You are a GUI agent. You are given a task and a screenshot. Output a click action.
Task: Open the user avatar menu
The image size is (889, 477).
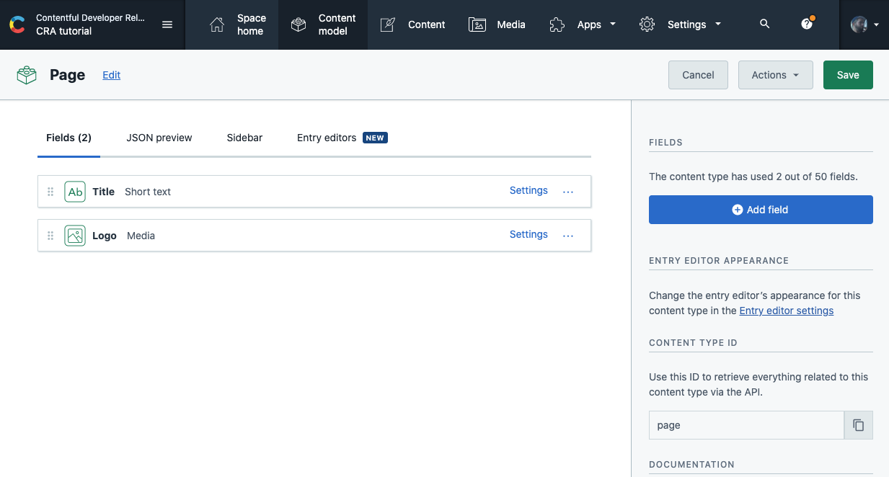pyautogui.click(x=859, y=24)
